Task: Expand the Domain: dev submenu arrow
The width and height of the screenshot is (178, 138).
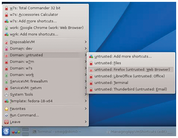Action: [86, 49]
